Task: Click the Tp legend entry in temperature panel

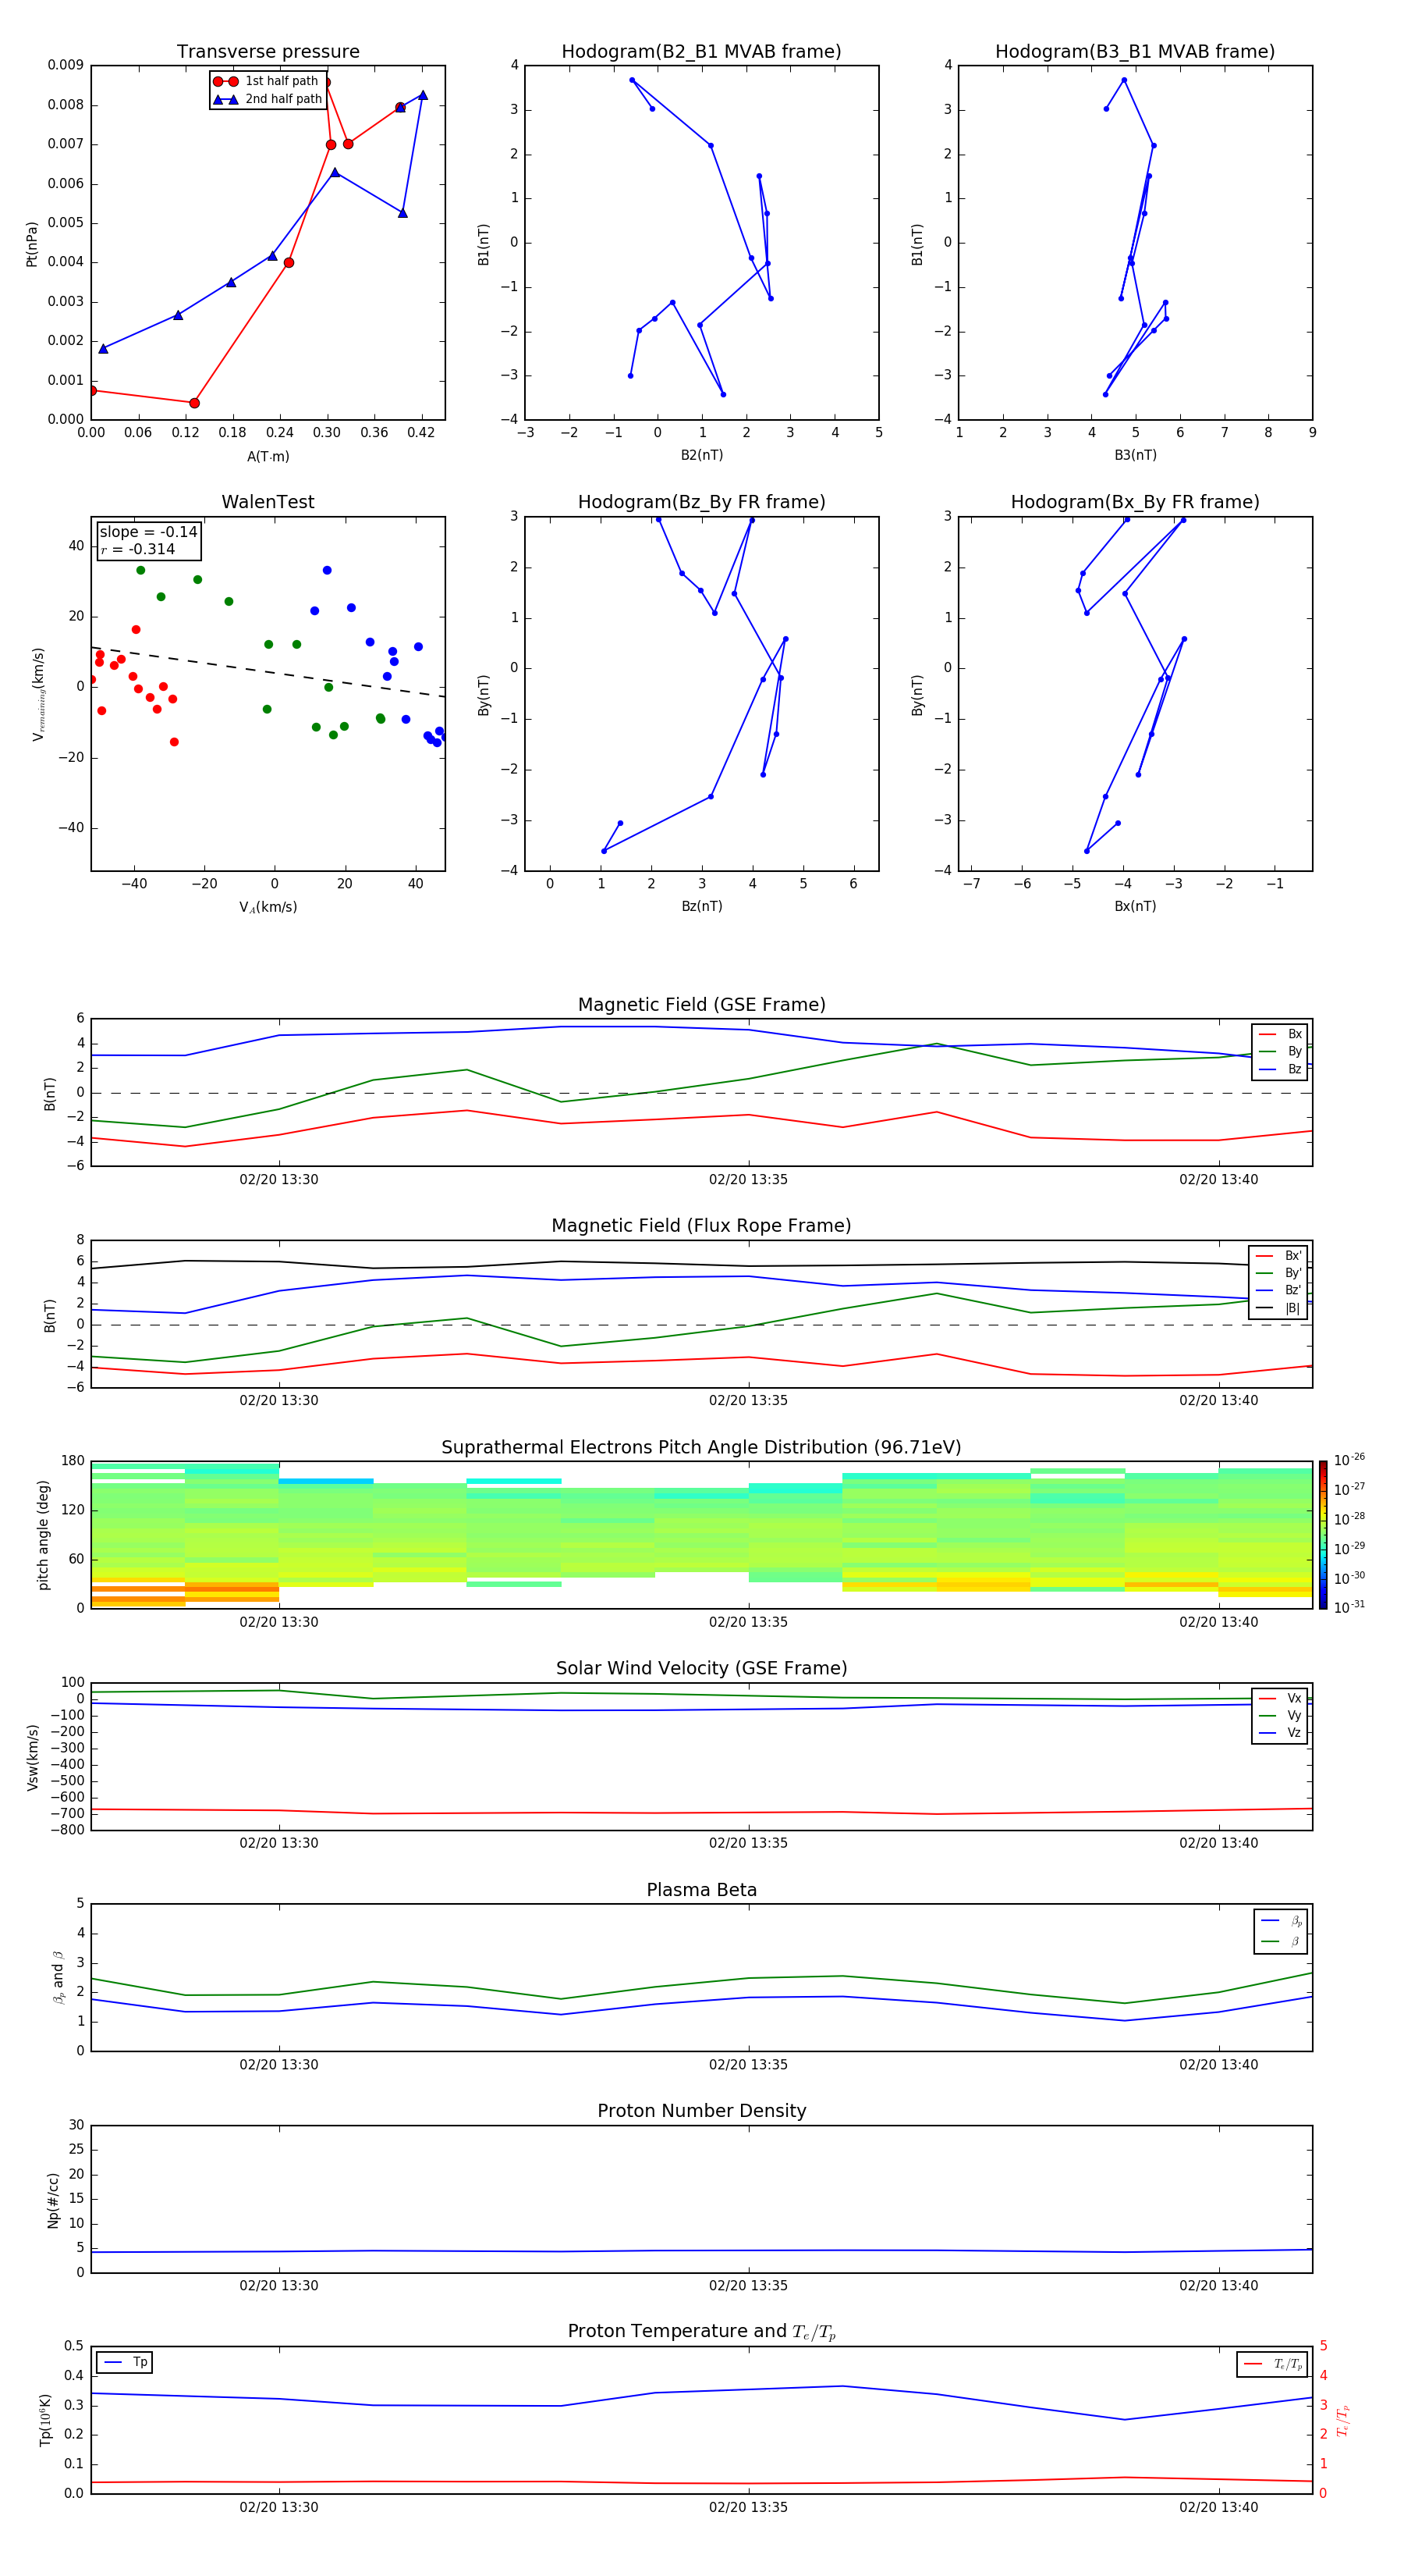Action: click(x=125, y=2362)
